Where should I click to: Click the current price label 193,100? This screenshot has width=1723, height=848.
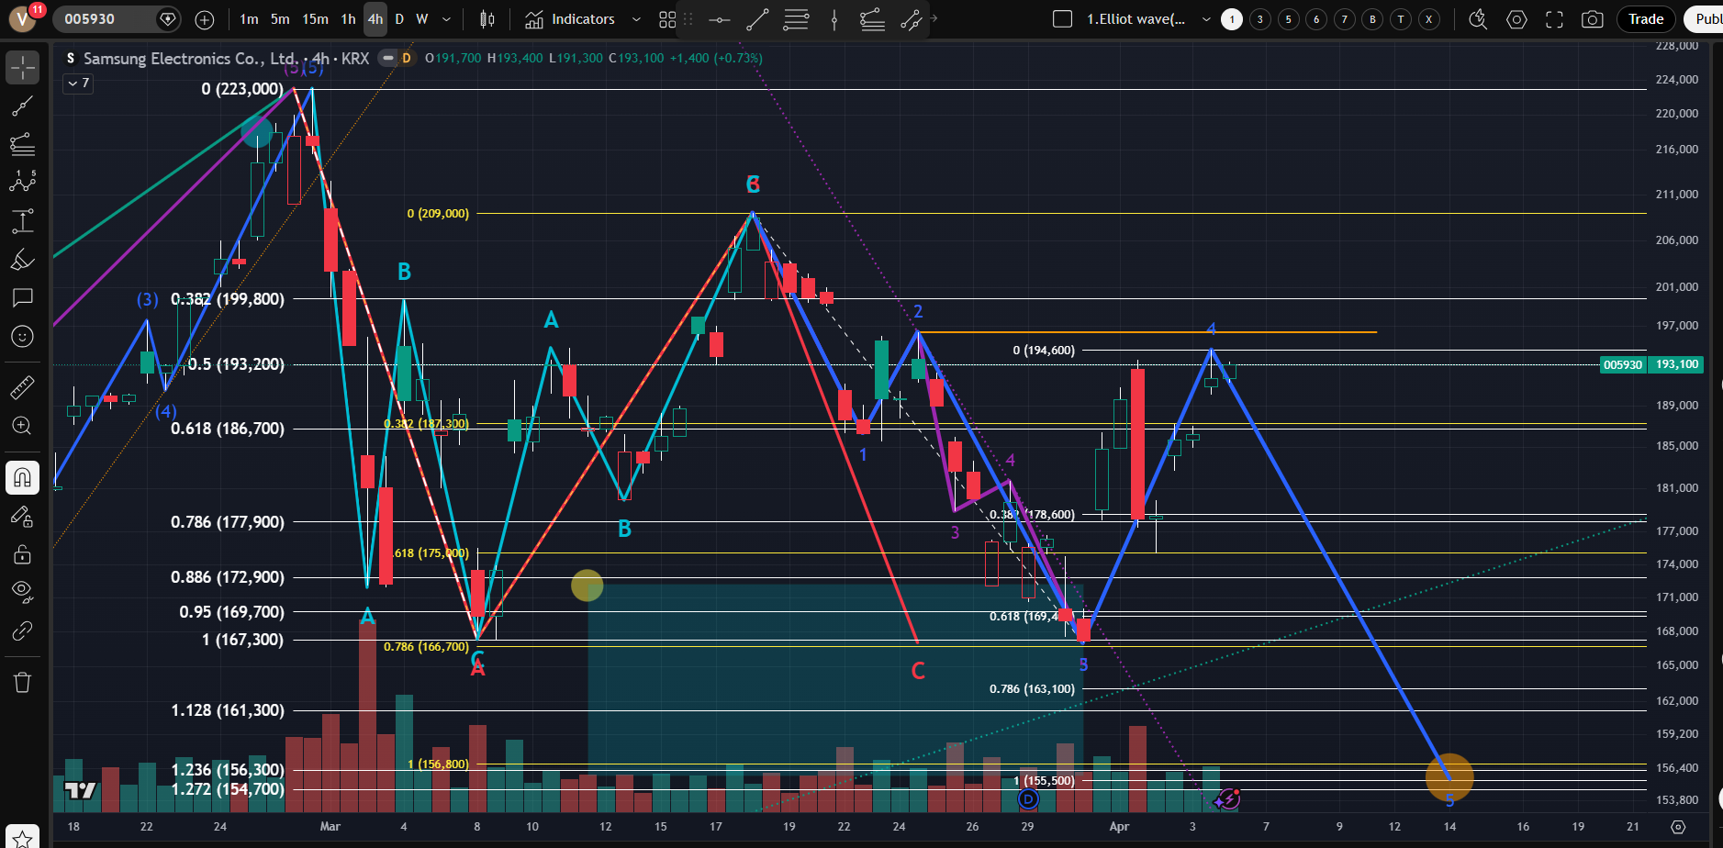(1676, 364)
